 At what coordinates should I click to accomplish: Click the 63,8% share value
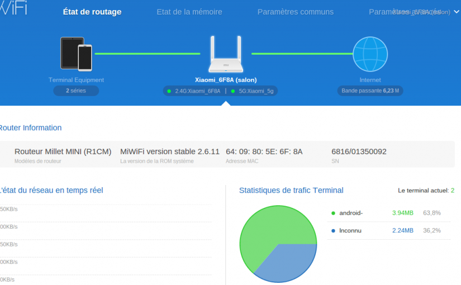click(432, 213)
